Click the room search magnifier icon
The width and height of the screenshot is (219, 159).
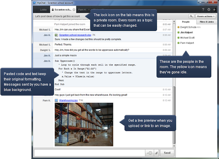point(191,16)
